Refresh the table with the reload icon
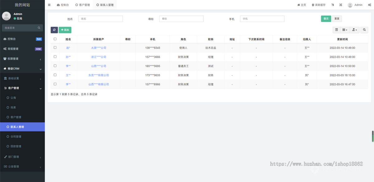 [54, 30]
